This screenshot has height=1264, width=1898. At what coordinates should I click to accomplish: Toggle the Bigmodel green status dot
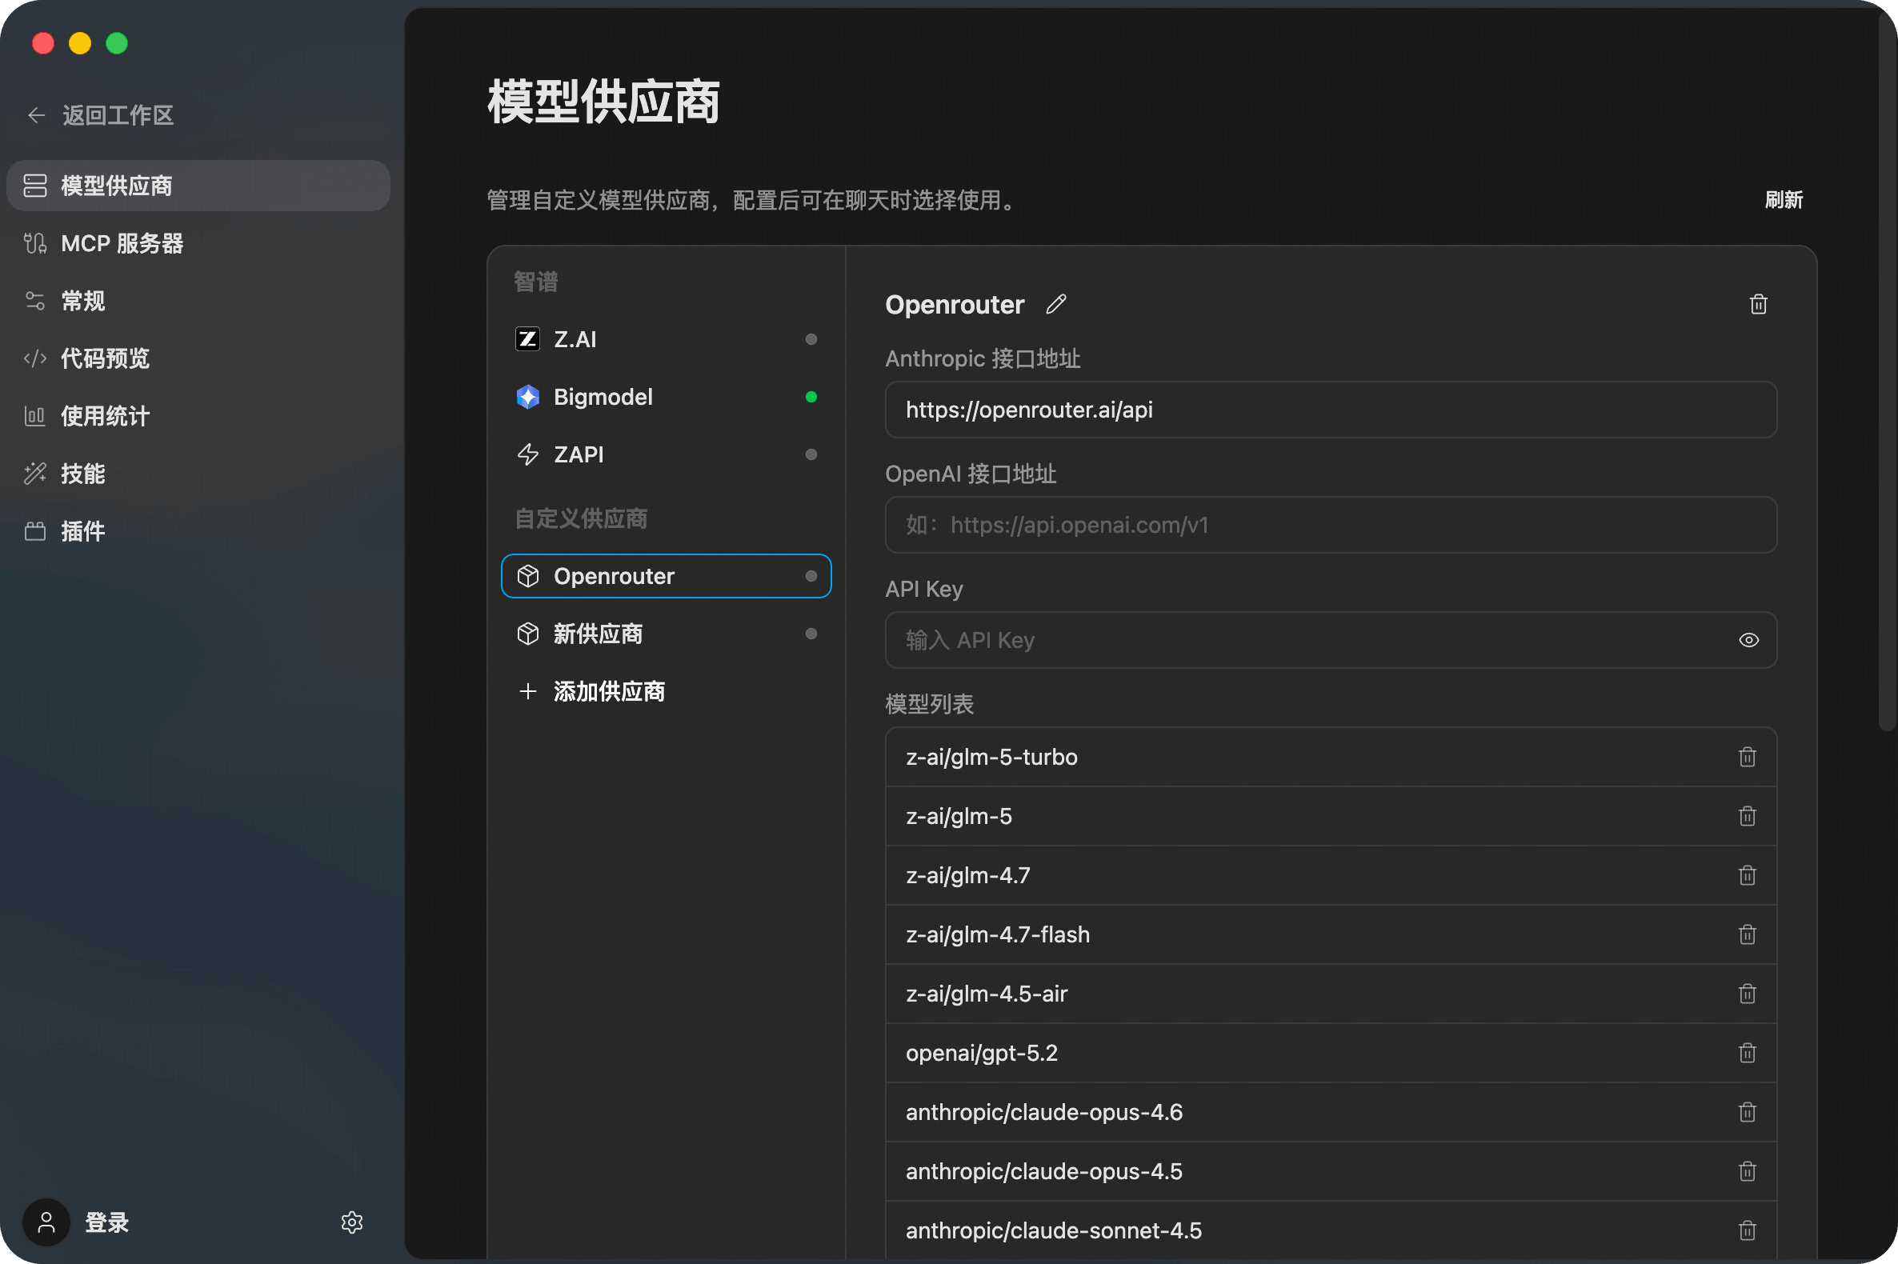click(811, 397)
